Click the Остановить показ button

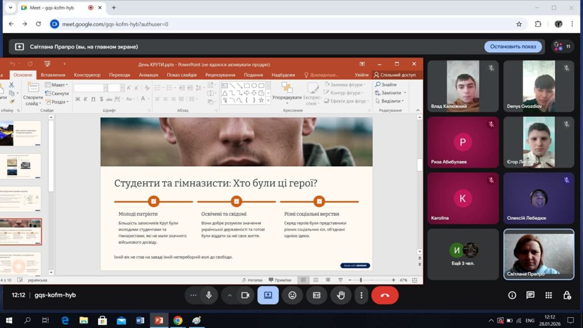[513, 47]
